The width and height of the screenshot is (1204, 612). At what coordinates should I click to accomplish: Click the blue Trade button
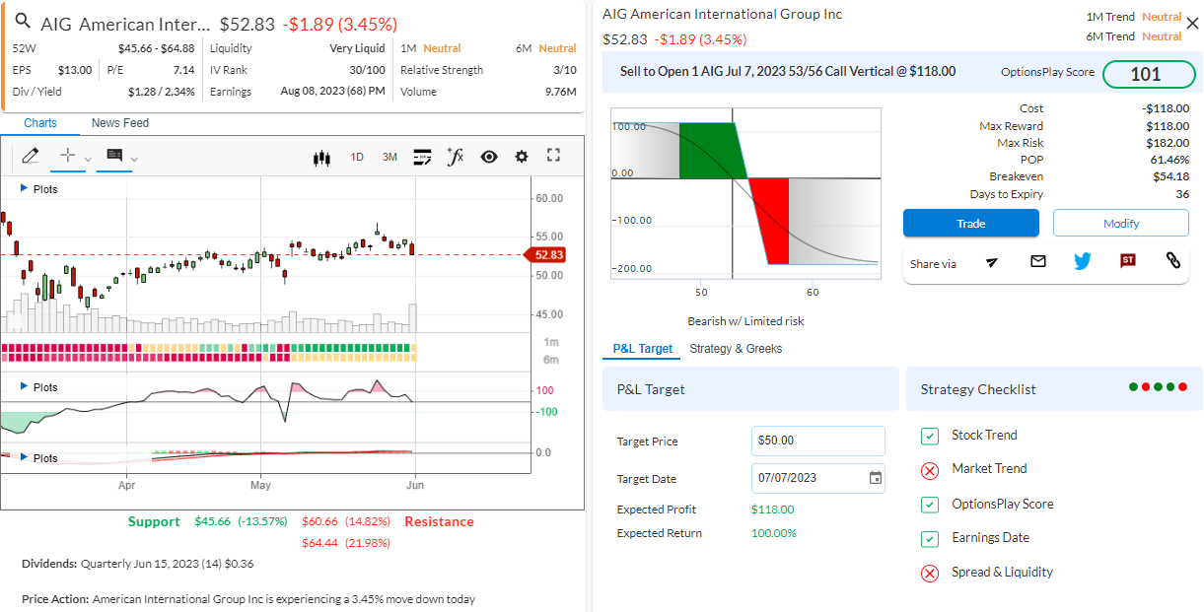click(x=971, y=224)
